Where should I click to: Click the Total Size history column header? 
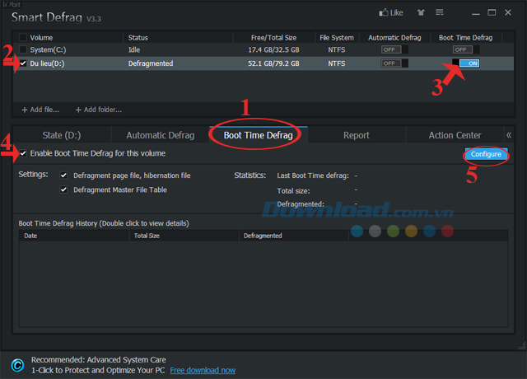[x=184, y=236]
